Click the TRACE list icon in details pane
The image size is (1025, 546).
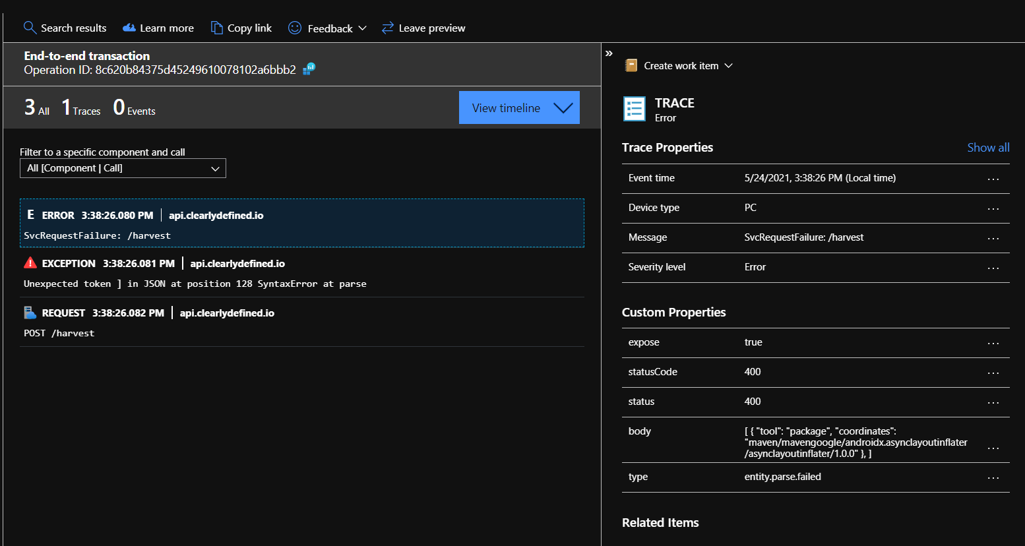634,109
